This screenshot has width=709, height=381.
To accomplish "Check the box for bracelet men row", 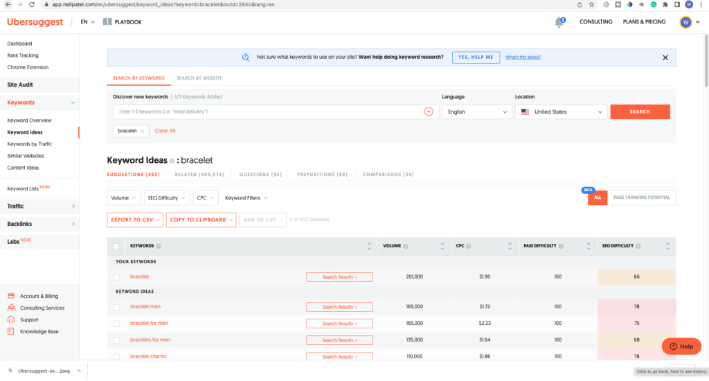I will (x=116, y=307).
